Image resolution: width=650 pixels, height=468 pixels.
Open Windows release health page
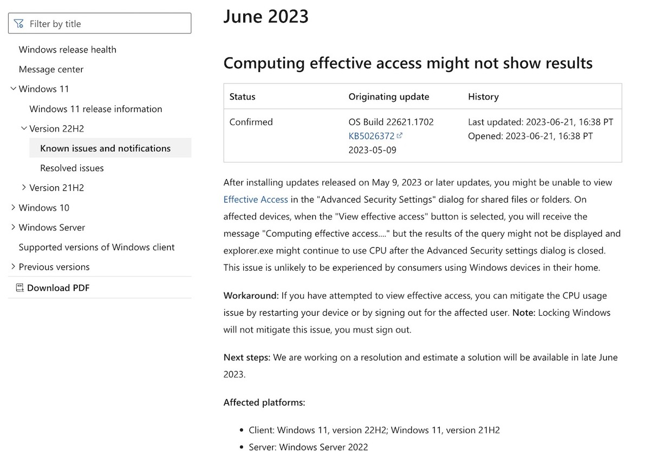click(68, 49)
